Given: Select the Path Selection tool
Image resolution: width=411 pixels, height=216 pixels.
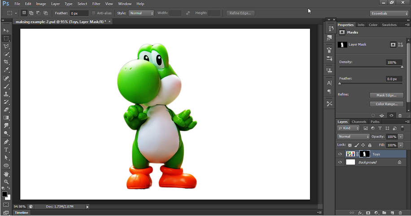Looking at the screenshot, I should tap(6, 158).
